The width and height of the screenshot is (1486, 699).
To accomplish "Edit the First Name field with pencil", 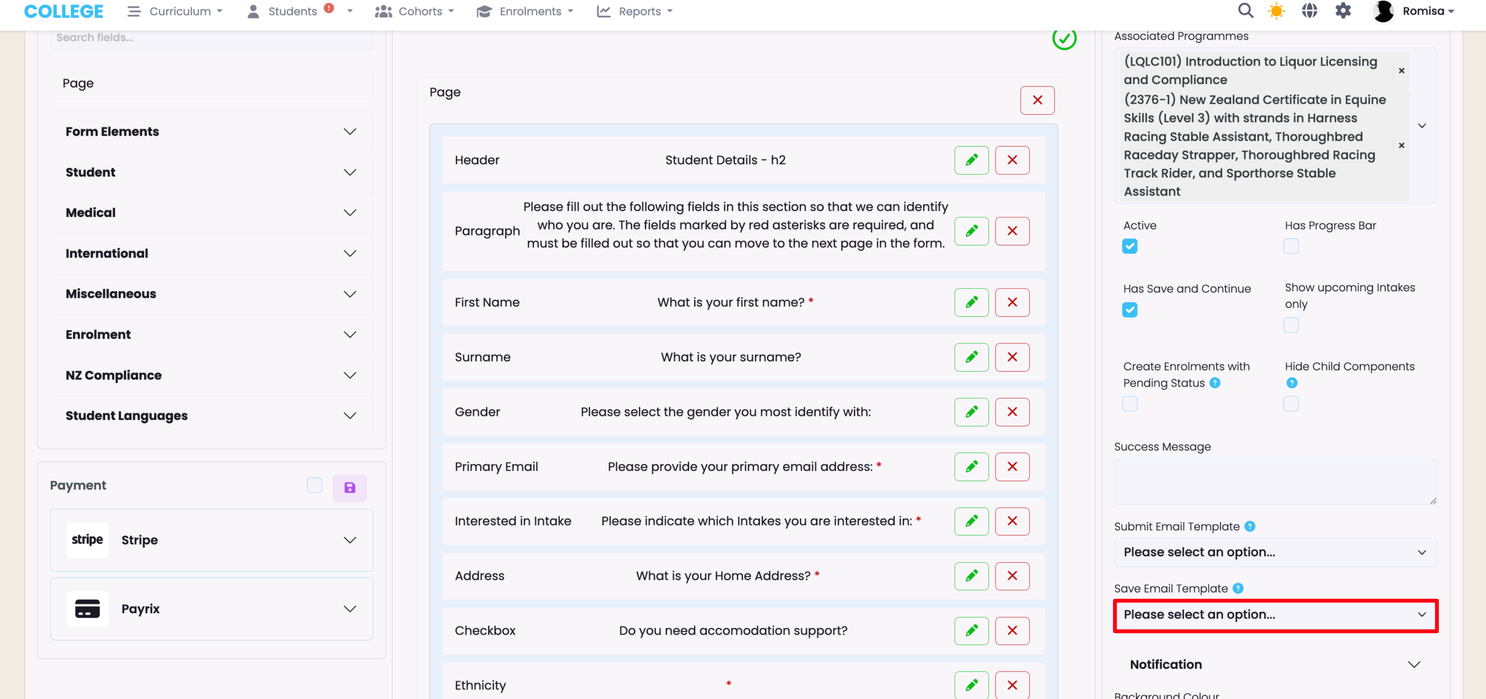I will [971, 302].
